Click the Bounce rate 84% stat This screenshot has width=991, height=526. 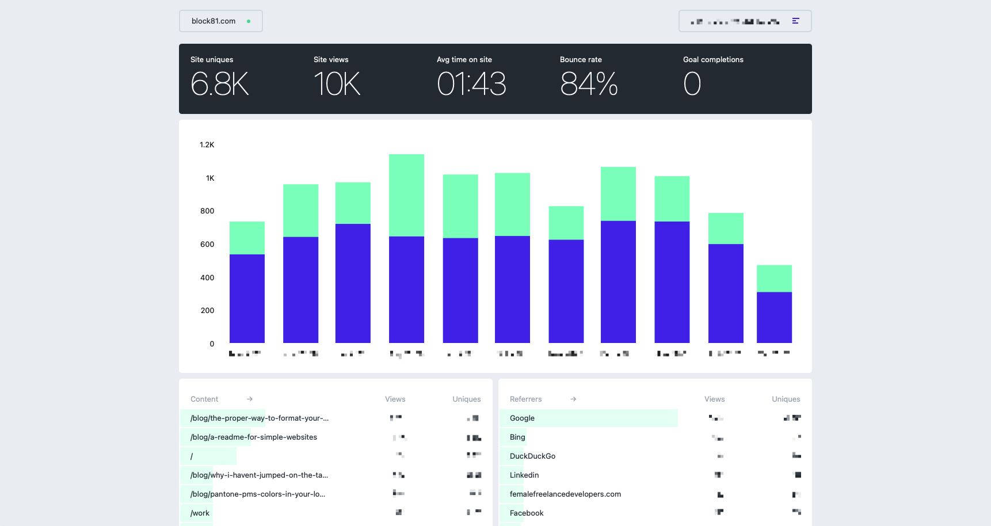[x=589, y=78]
